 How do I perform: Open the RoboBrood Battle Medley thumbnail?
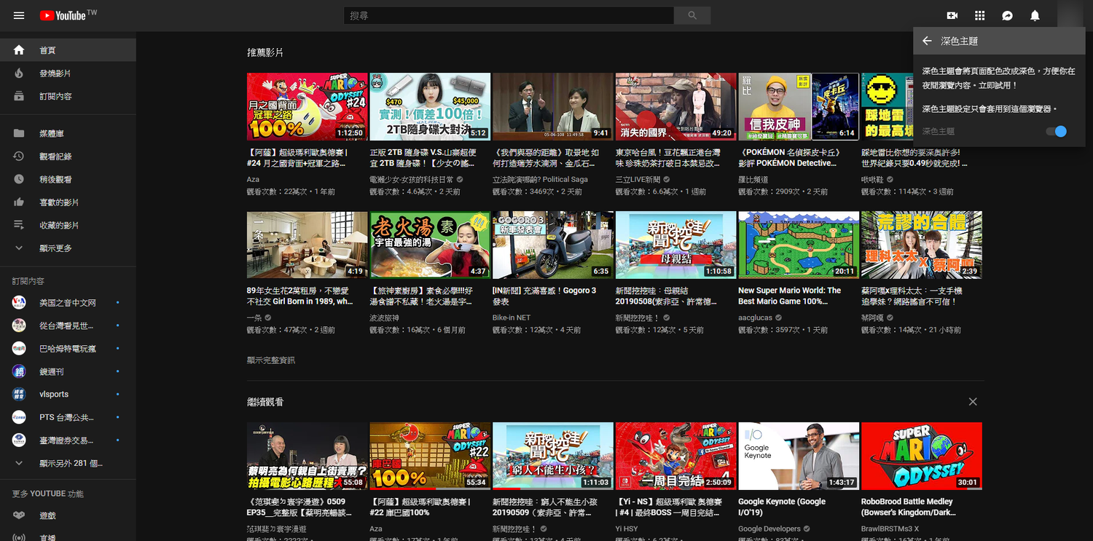(922, 456)
